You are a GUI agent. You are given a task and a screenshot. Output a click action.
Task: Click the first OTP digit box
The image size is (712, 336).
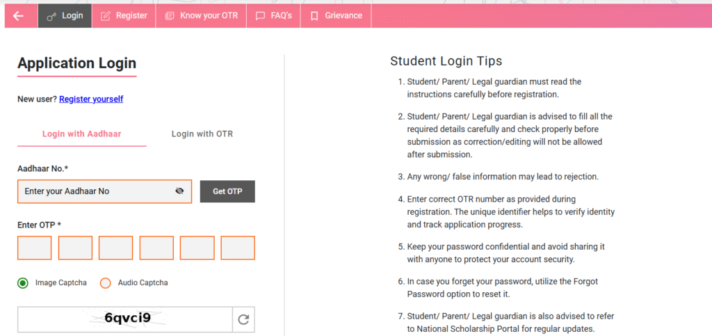[35, 248]
